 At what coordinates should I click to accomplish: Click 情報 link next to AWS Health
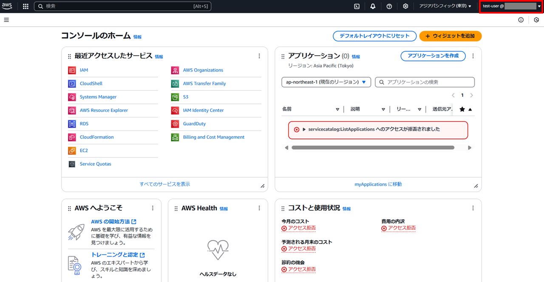tap(224, 209)
